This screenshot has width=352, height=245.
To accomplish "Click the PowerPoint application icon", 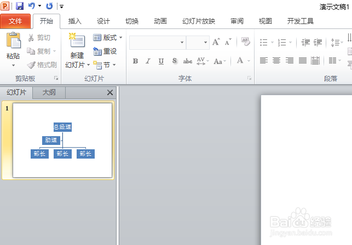I will (x=5, y=6).
